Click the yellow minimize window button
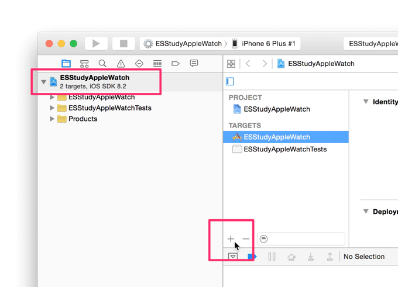 pos(61,44)
